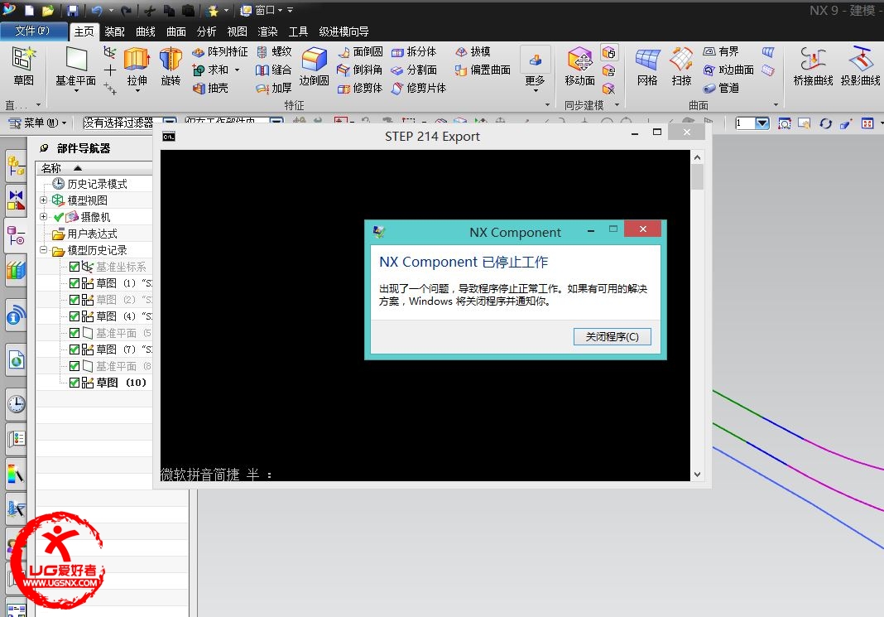Open the layer number dropdown showing 1
The width and height of the screenshot is (884, 617).
click(x=762, y=123)
